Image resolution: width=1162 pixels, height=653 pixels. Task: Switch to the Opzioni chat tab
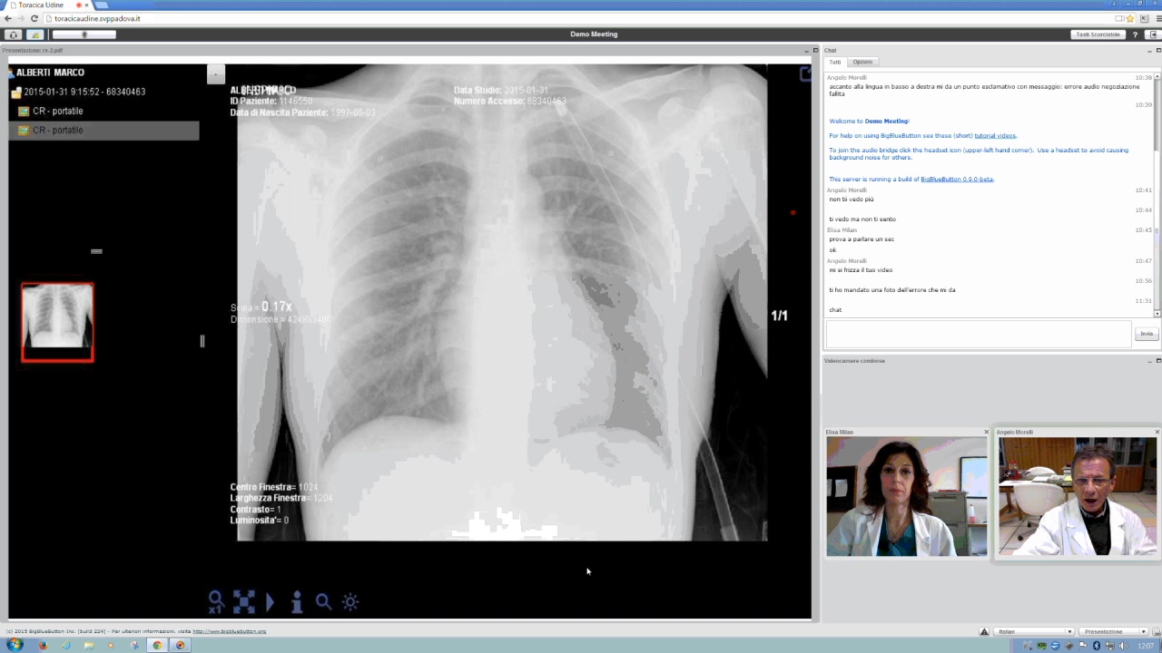(x=862, y=62)
